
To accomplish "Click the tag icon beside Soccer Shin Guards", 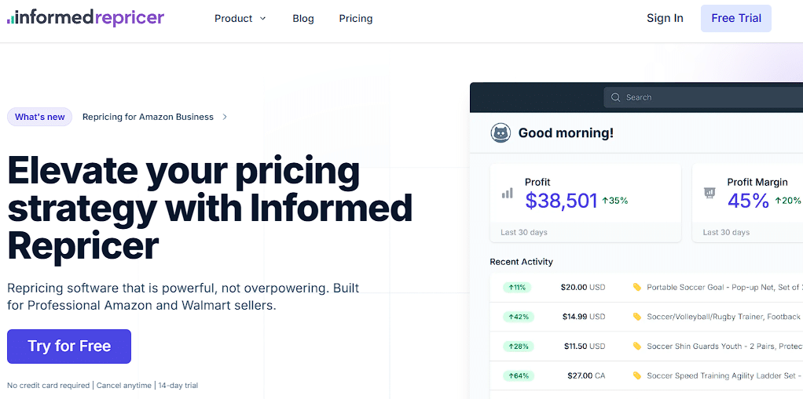I will click(637, 346).
